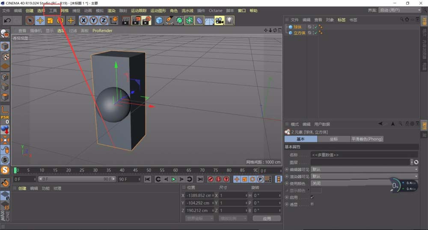Open the 工具 (Tools) menu
The image size is (428, 230).
53,10
